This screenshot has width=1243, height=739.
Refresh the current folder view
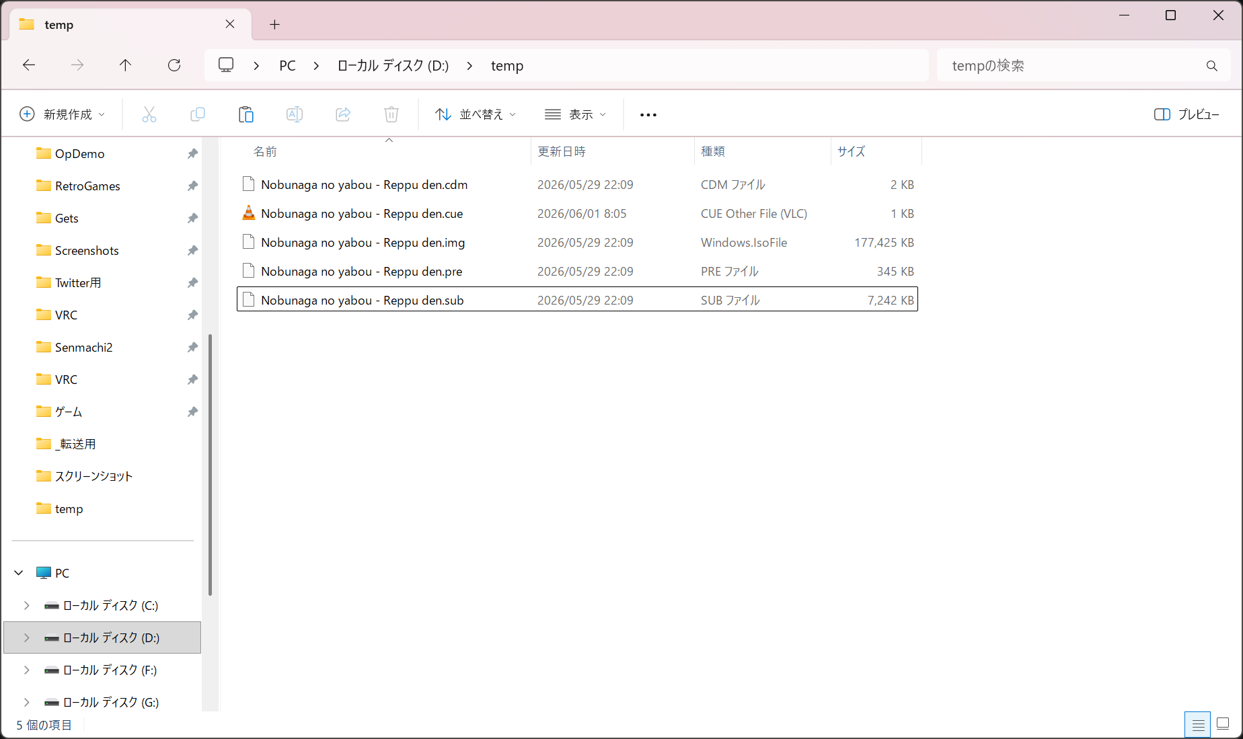click(x=174, y=65)
